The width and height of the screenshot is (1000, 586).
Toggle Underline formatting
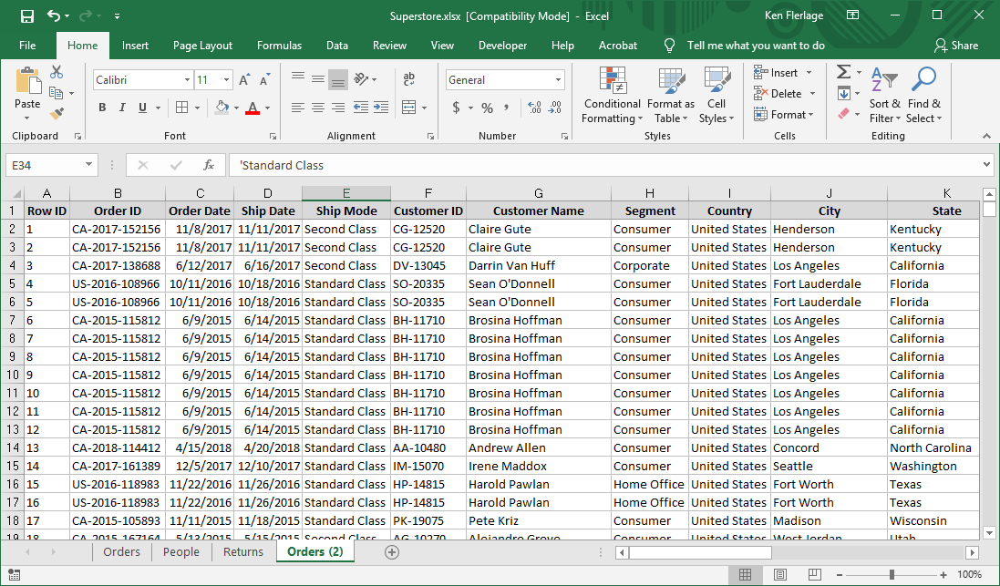(x=144, y=108)
